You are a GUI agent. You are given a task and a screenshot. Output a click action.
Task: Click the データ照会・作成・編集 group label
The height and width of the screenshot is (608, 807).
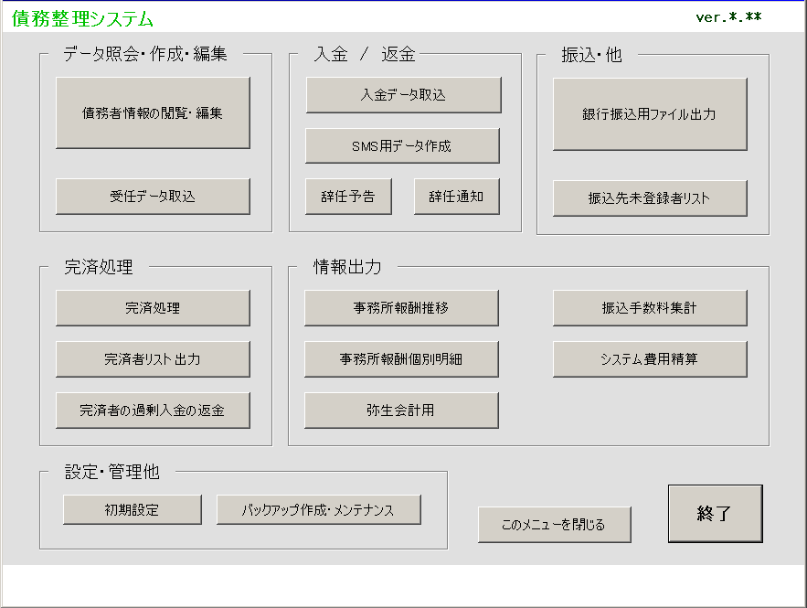click(145, 54)
